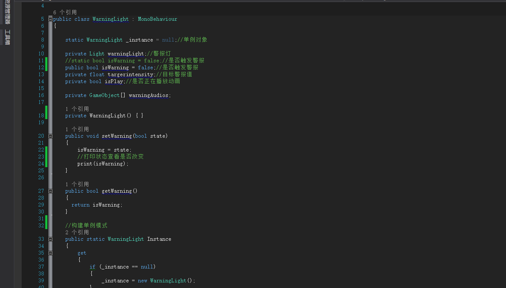Click the Instance property name

(x=159, y=239)
